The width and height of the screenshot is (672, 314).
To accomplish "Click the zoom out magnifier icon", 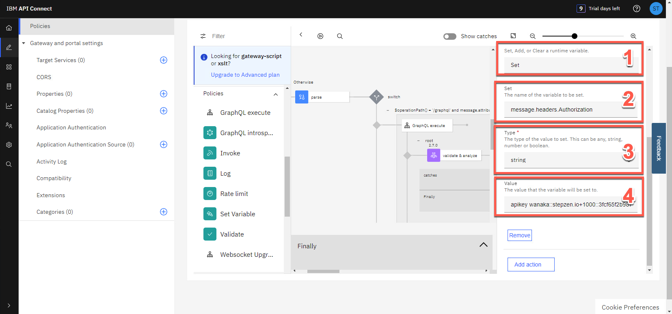I will coord(533,36).
